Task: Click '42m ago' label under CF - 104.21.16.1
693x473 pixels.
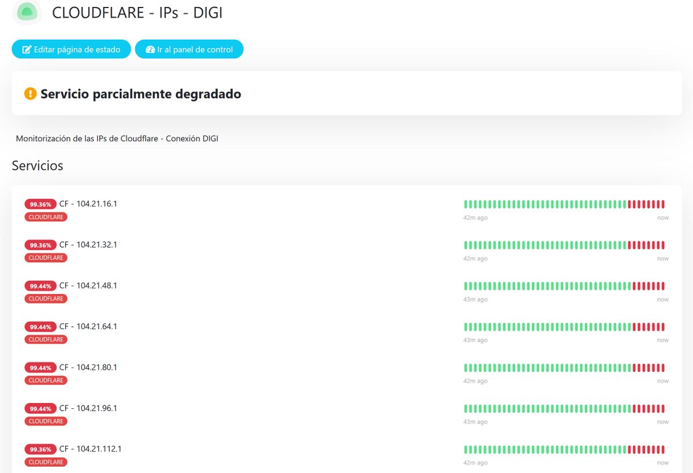Action: tap(475, 218)
